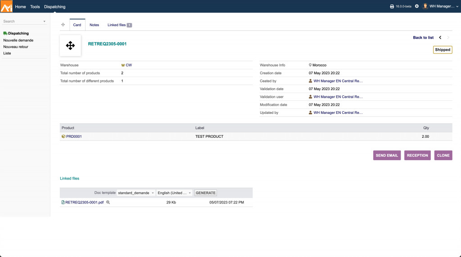Click the magnifier preview icon beside the PDF
This screenshot has width=461, height=257.
tap(108, 203)
